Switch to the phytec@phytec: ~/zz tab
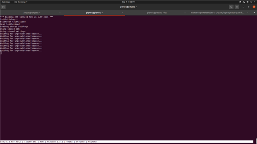 (157, 13)
